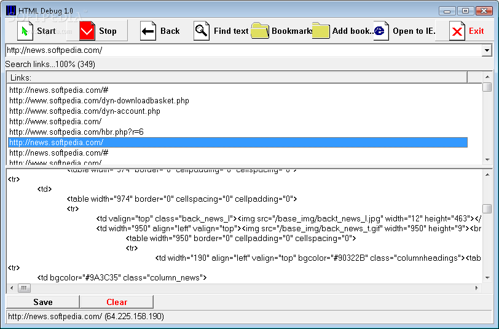Click the bgcolor="#9A3C35" column_news line

(122, 278)
